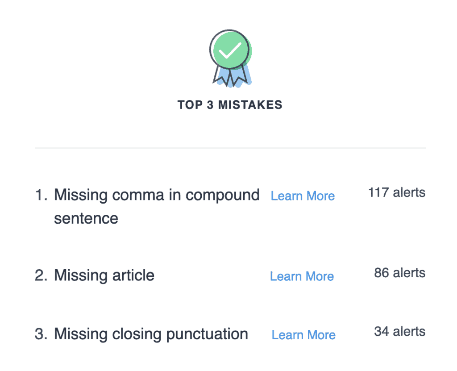
Task: Select the 117 alerts count
Action: (x=397, y=192)
